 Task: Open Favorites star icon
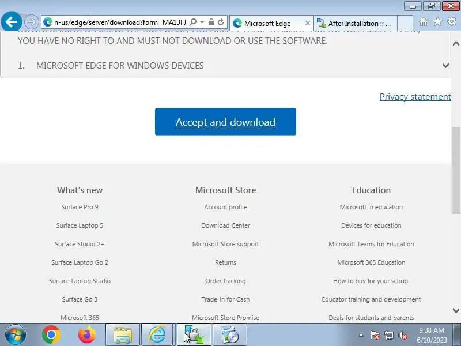[437, 21]
